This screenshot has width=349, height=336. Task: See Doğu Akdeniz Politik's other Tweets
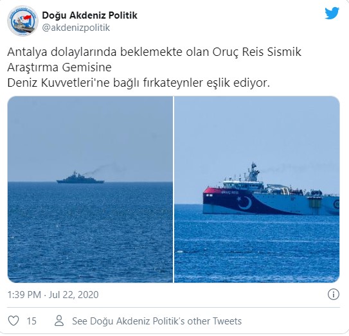pos(157,321)
